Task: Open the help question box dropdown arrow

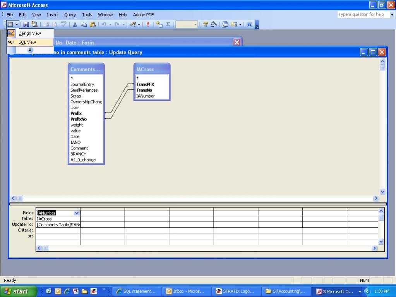Action: point(392,15)
